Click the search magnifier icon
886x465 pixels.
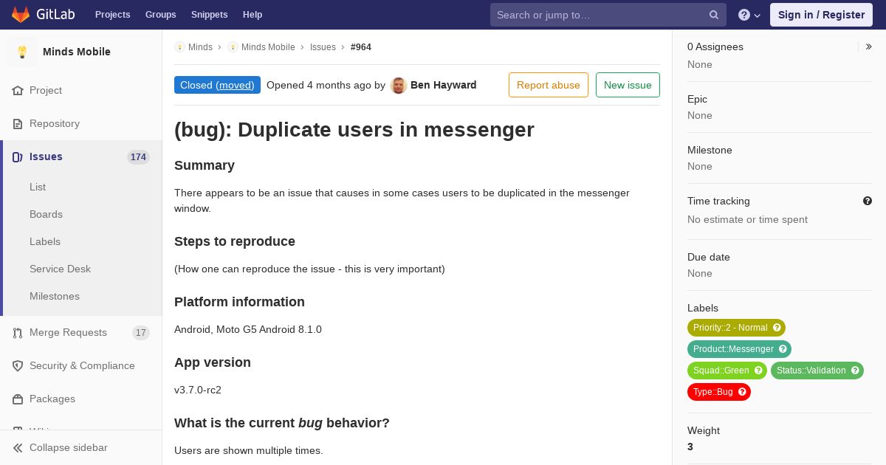[714, 15]
